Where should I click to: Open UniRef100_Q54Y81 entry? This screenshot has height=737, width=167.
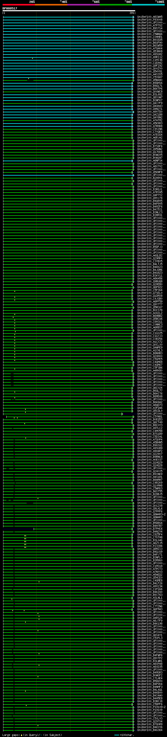coord(150,72)
